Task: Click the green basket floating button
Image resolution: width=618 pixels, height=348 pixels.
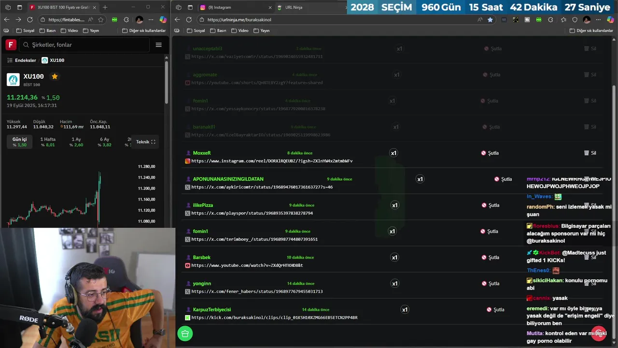Action: point(185,333)
